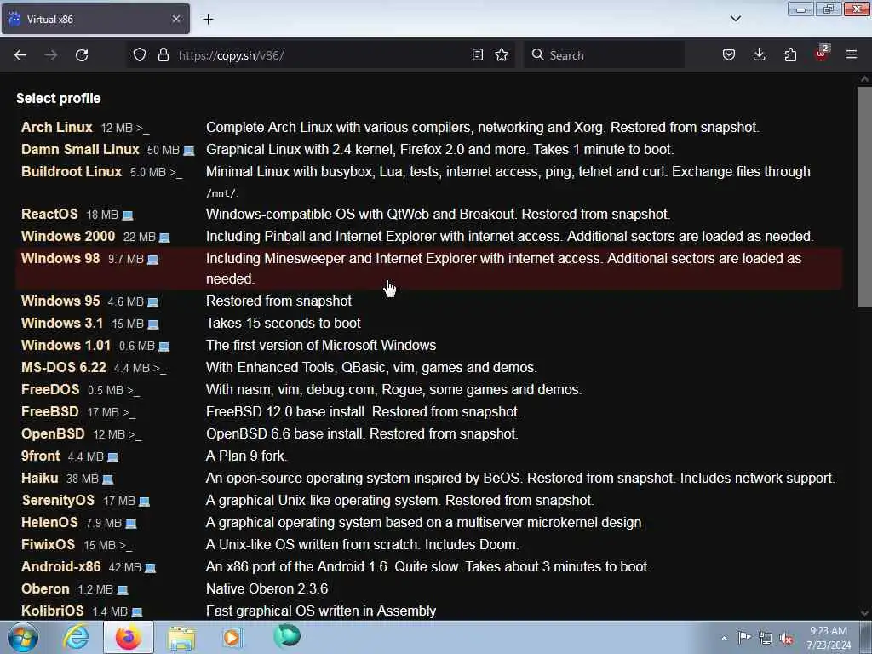Click the muted volume tray icon
The height and width of the screenshot is (654, 872).
click(786, 639)
